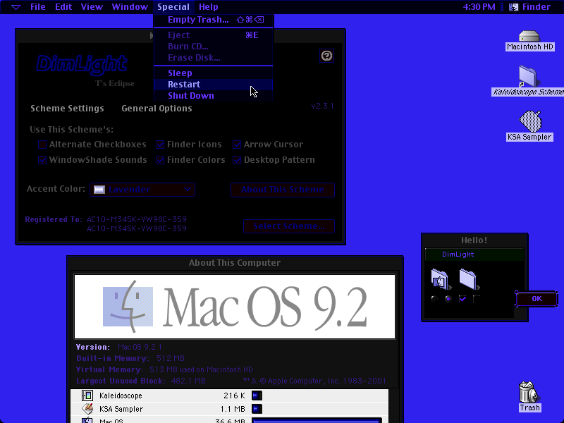Image resolution: width=564 pixels, height=423 pixels.
Task: Click the DimLight text field in Hello! window
Action: (x=474, y=255)
